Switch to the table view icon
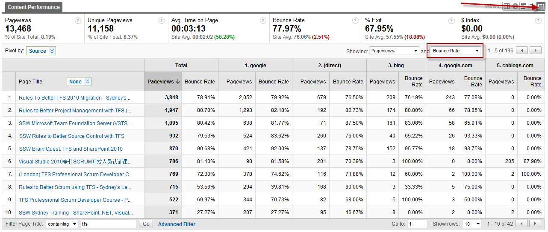This screenshot has height=232, width=548. 507,6
